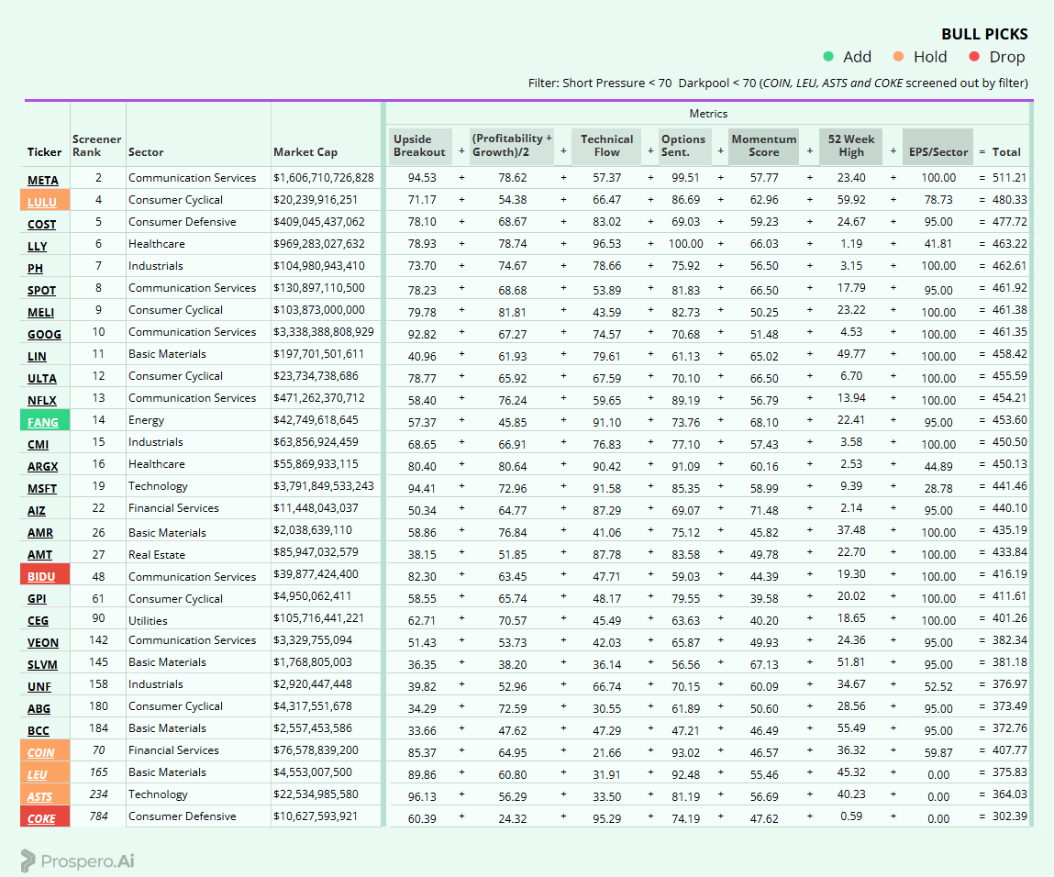
Task: Open the GPI ticker link
Action: coord(37,599)
